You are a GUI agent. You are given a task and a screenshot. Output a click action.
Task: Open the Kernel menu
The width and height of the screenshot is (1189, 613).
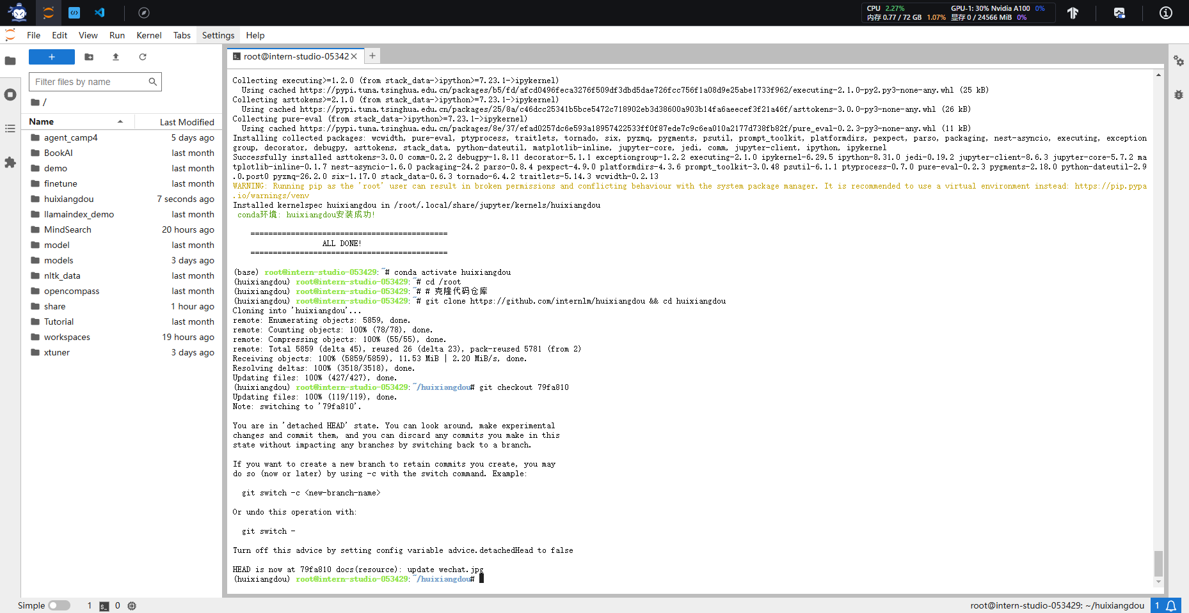(149, 35)
